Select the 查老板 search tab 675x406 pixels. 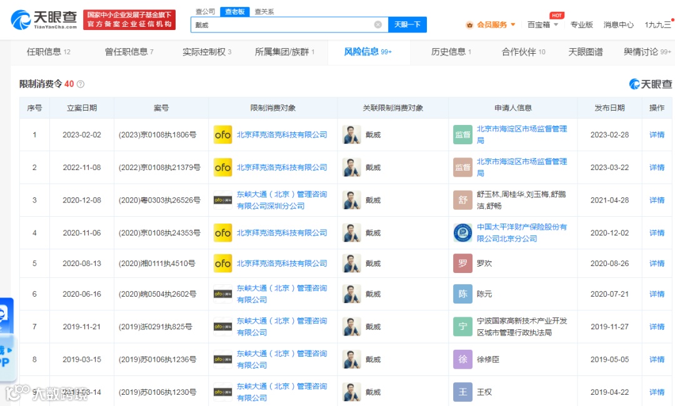[234, 12]
